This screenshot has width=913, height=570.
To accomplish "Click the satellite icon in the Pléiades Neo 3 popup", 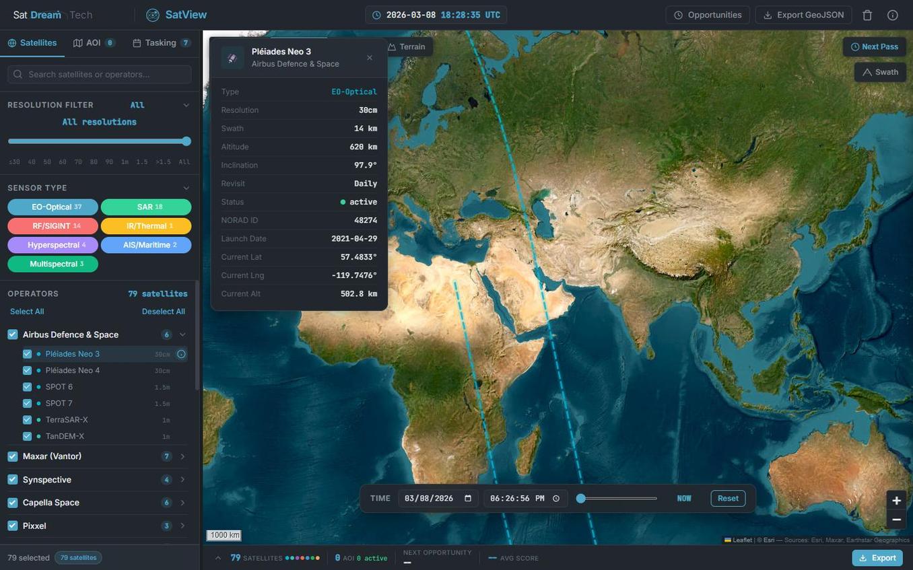I will 232,57.
